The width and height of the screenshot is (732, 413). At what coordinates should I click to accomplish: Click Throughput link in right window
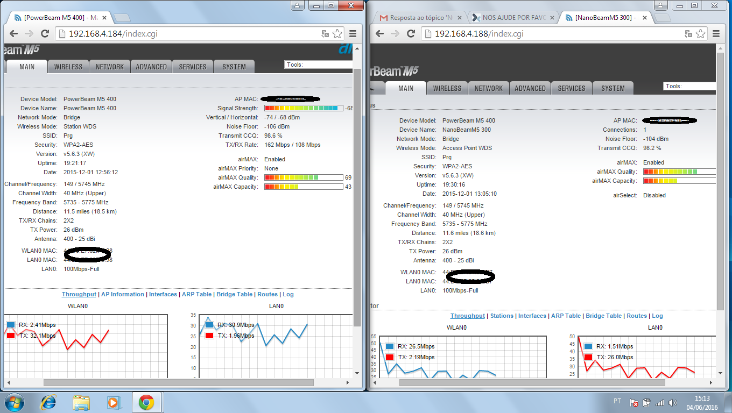pyautogui.click(x=468, y=316)
